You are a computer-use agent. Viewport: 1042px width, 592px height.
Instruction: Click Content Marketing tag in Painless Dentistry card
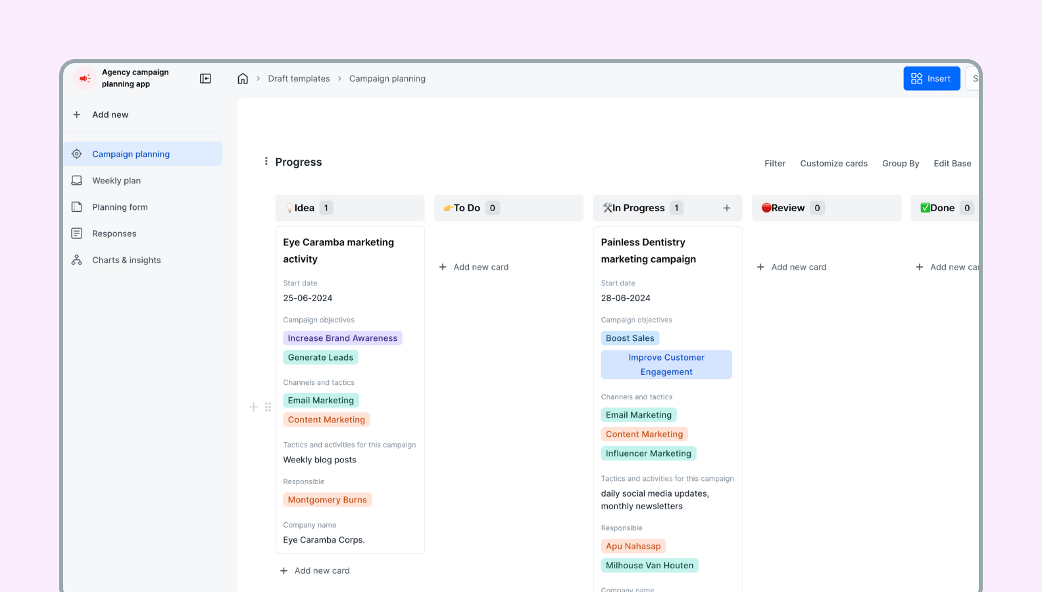(644, 434)
